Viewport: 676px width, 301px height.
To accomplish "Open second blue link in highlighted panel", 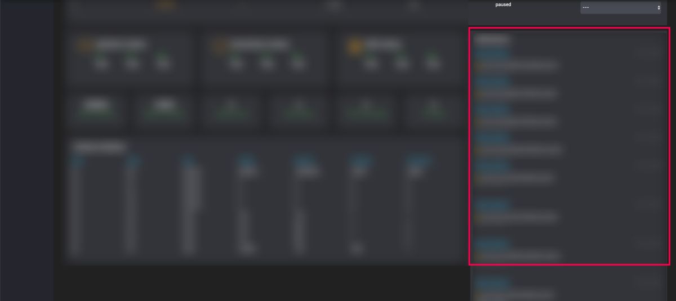I will [x=492, y=82].
